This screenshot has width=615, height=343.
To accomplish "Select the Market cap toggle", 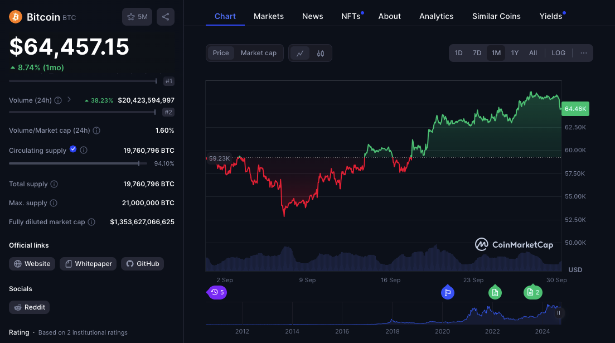I will [x=258, y=53].
